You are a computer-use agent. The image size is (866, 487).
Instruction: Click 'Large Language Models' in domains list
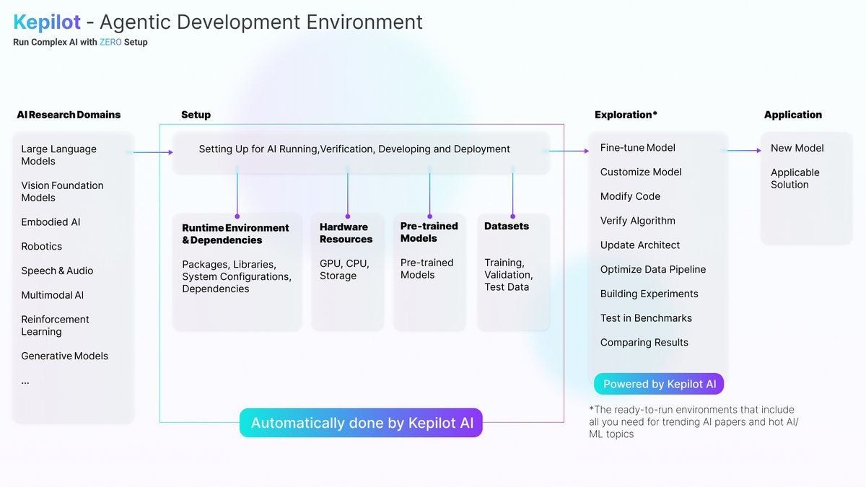(x=58, y=155)
